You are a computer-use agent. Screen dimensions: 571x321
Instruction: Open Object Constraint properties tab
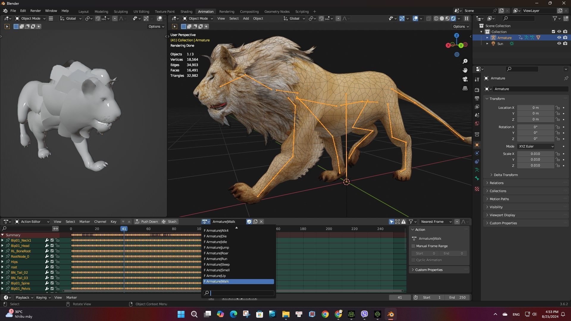pyautogui.click(x=477, y=162)
